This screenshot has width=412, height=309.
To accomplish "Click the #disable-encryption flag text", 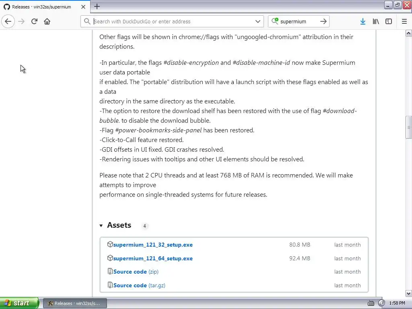I will [x=191, y=62].
